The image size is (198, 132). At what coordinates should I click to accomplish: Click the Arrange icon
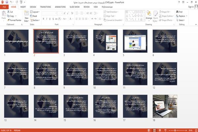click(149, 13)
